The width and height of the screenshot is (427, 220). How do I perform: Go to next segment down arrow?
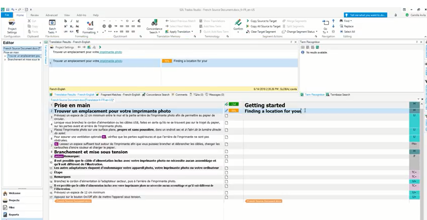333,27
